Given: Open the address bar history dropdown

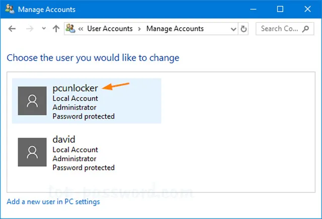Looking at the screenshot, I should pos(233,29).
